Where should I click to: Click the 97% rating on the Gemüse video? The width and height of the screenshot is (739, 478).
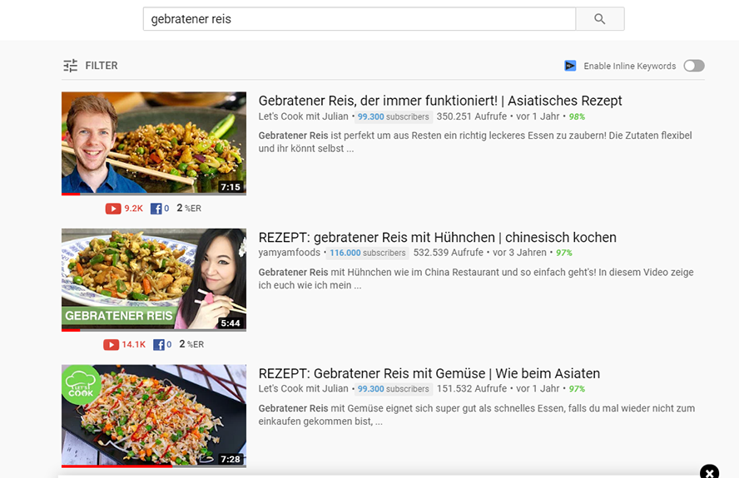click(x=577, y=389)
